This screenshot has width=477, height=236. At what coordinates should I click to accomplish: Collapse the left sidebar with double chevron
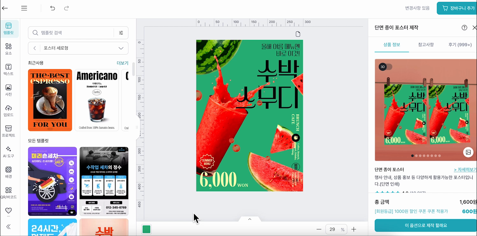pos(9,226)
